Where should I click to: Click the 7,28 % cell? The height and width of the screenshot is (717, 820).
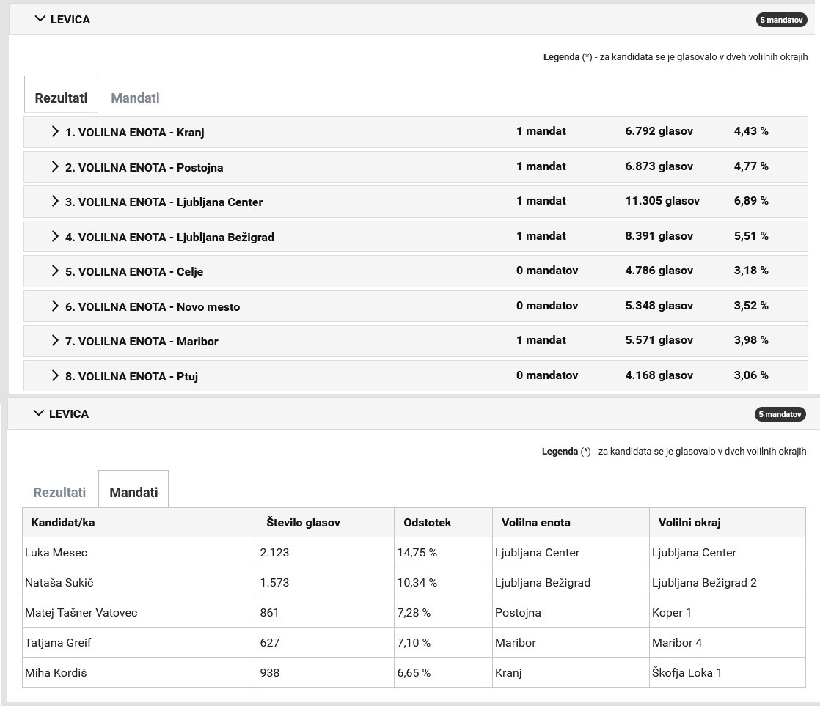443,612
